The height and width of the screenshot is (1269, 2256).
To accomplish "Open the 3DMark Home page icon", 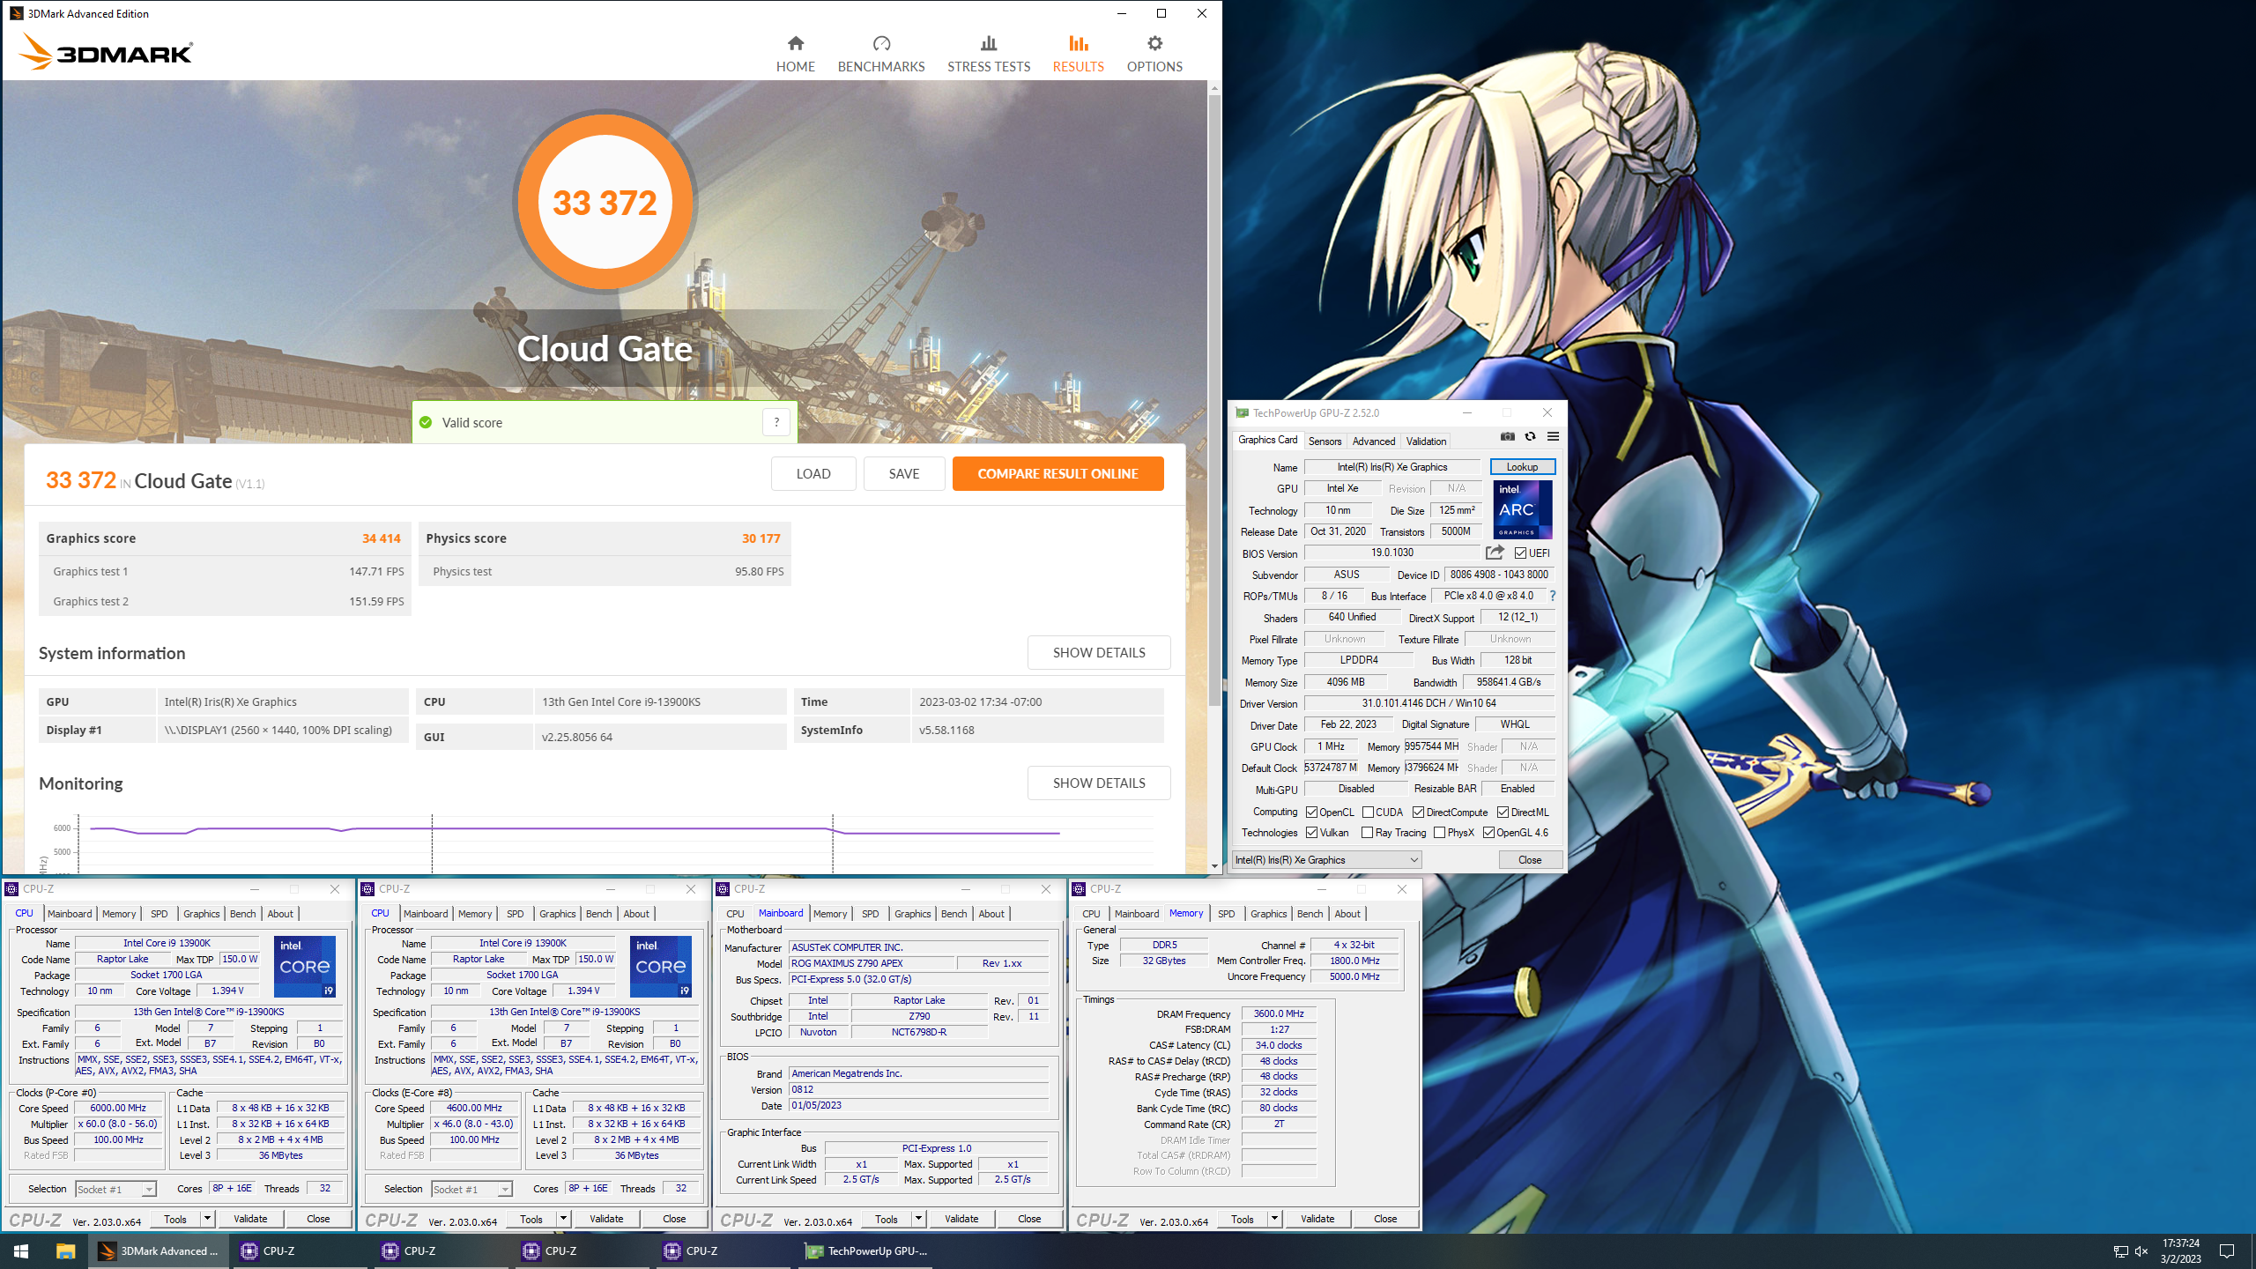I will pos(795,43).
